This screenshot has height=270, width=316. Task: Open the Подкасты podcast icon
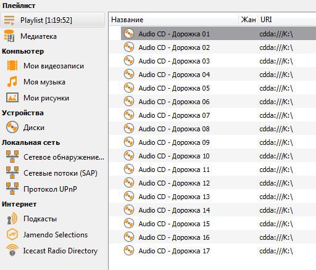[12, 219]
